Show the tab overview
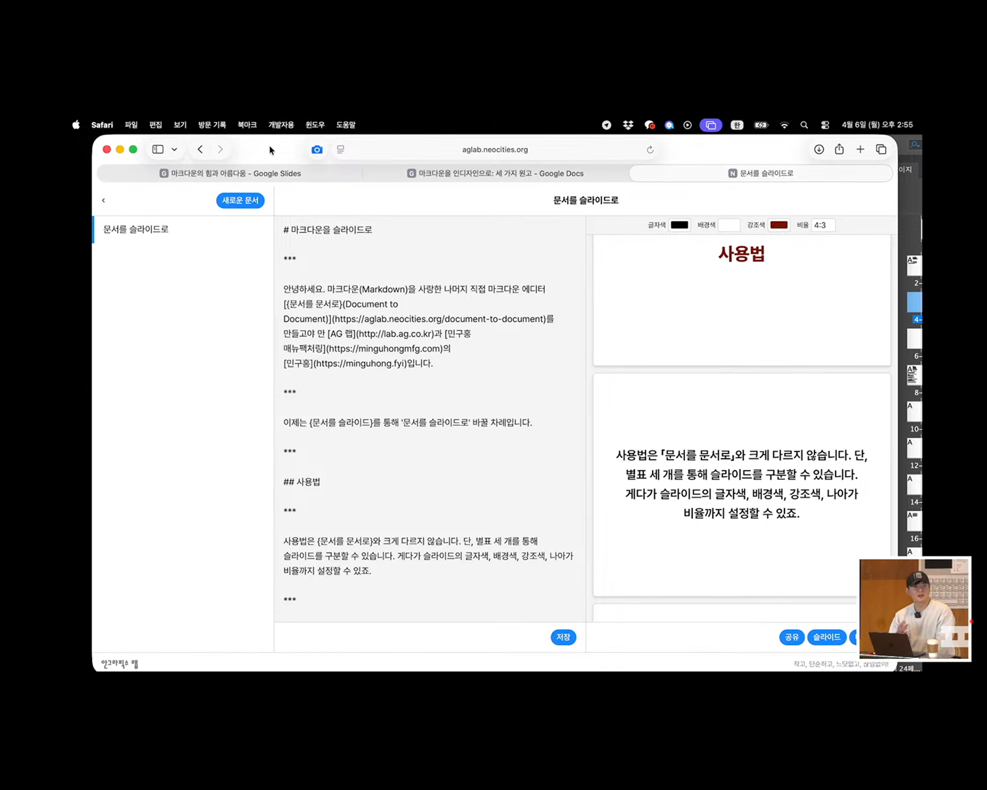 pyautogui.click(x=881, y=149)
